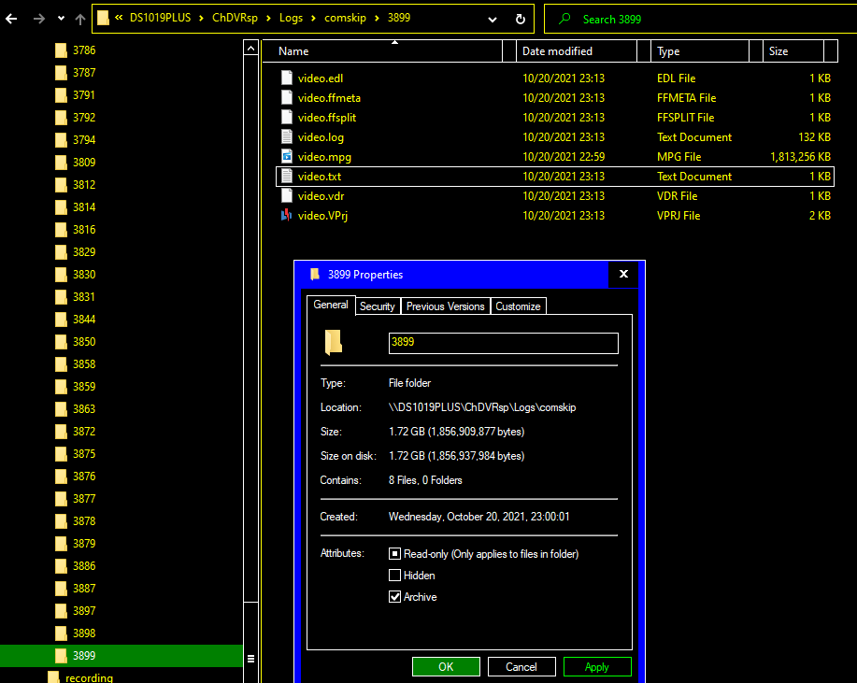Switch to the Security tab
Image resolution: width=857 pixels, height=683 pixels.
(378, 306)
